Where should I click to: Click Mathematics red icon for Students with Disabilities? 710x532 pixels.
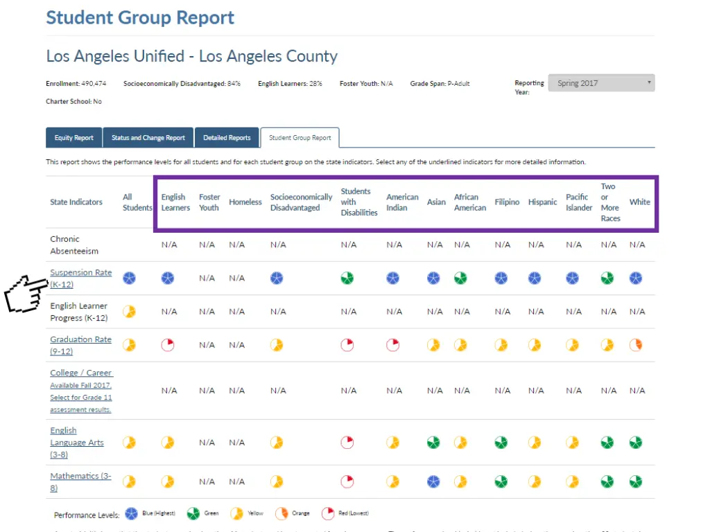[347, 481]
